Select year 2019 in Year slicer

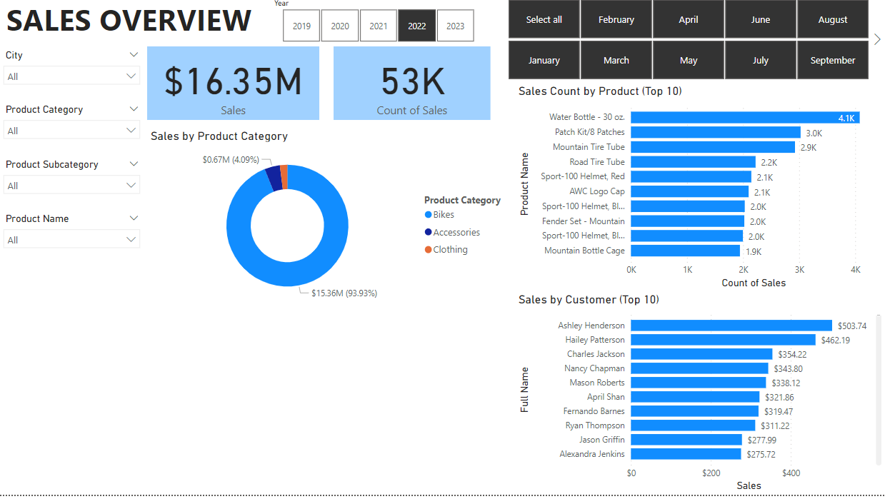click(x=302, y=26)
